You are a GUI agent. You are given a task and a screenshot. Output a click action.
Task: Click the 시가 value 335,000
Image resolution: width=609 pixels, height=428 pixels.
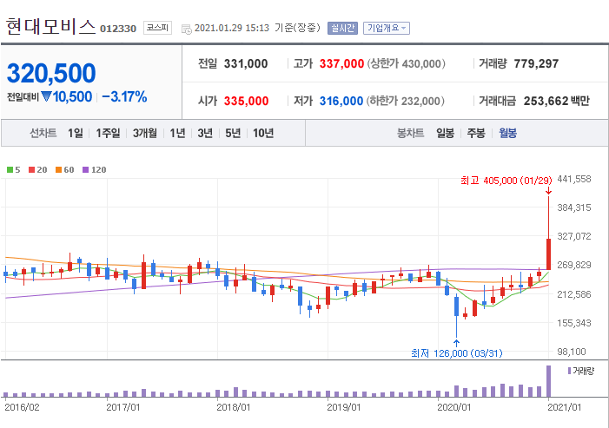246,101
